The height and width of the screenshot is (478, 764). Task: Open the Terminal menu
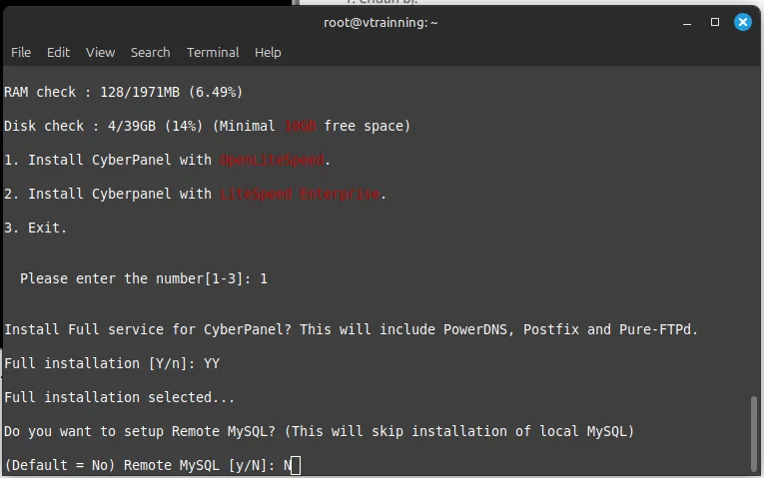(213, 52)
